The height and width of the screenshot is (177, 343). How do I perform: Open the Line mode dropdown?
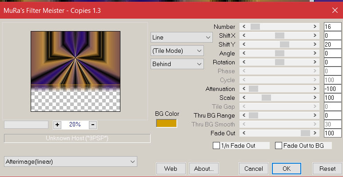click(x=182, y=37)
